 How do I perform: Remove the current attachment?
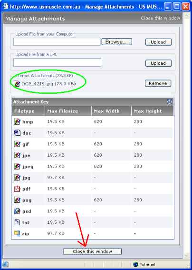pyautogui.click(x=158, y=83)
